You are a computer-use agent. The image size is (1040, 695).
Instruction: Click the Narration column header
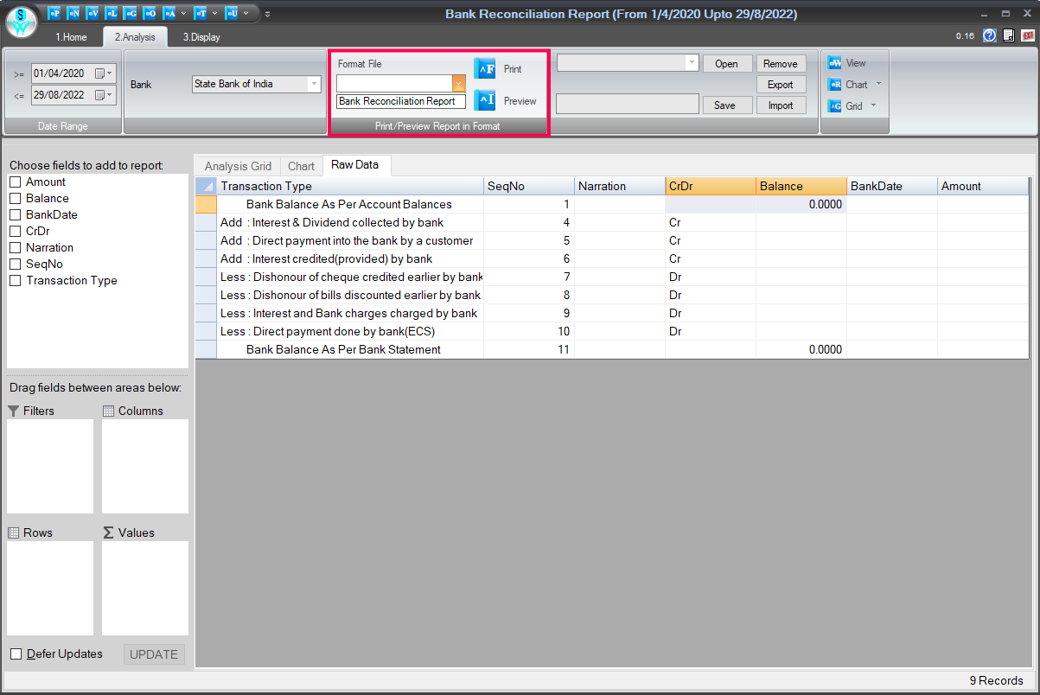(x=620, y=186)
